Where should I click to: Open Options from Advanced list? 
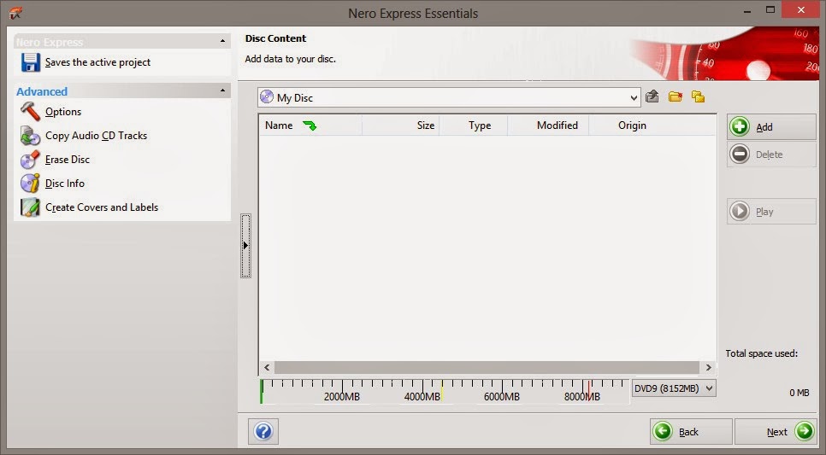point(63,112)
